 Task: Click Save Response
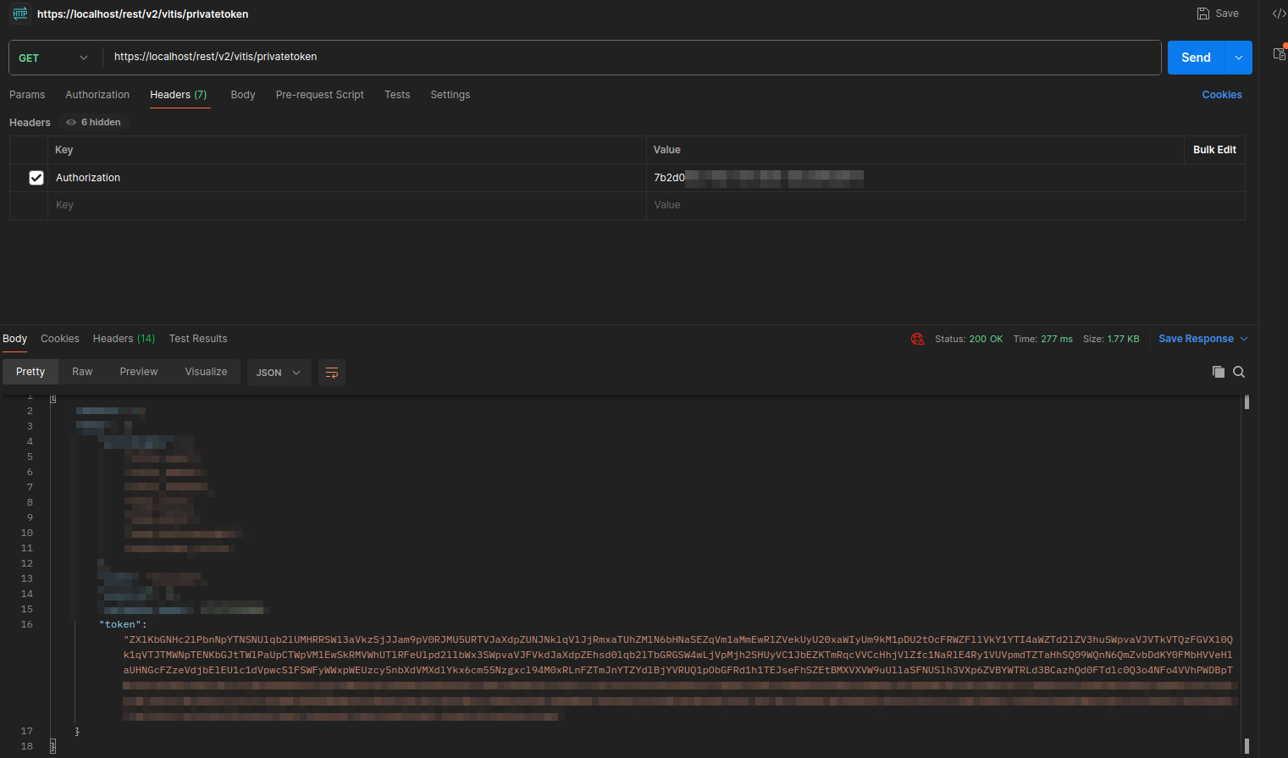pos(1196,339)
